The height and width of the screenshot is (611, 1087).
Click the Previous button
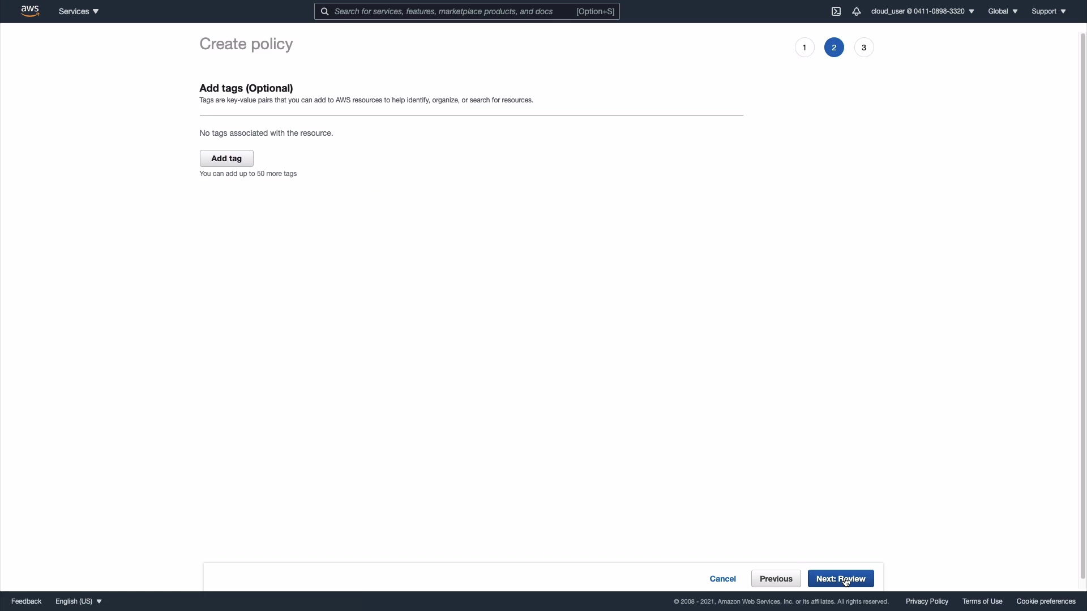(776, 579)
